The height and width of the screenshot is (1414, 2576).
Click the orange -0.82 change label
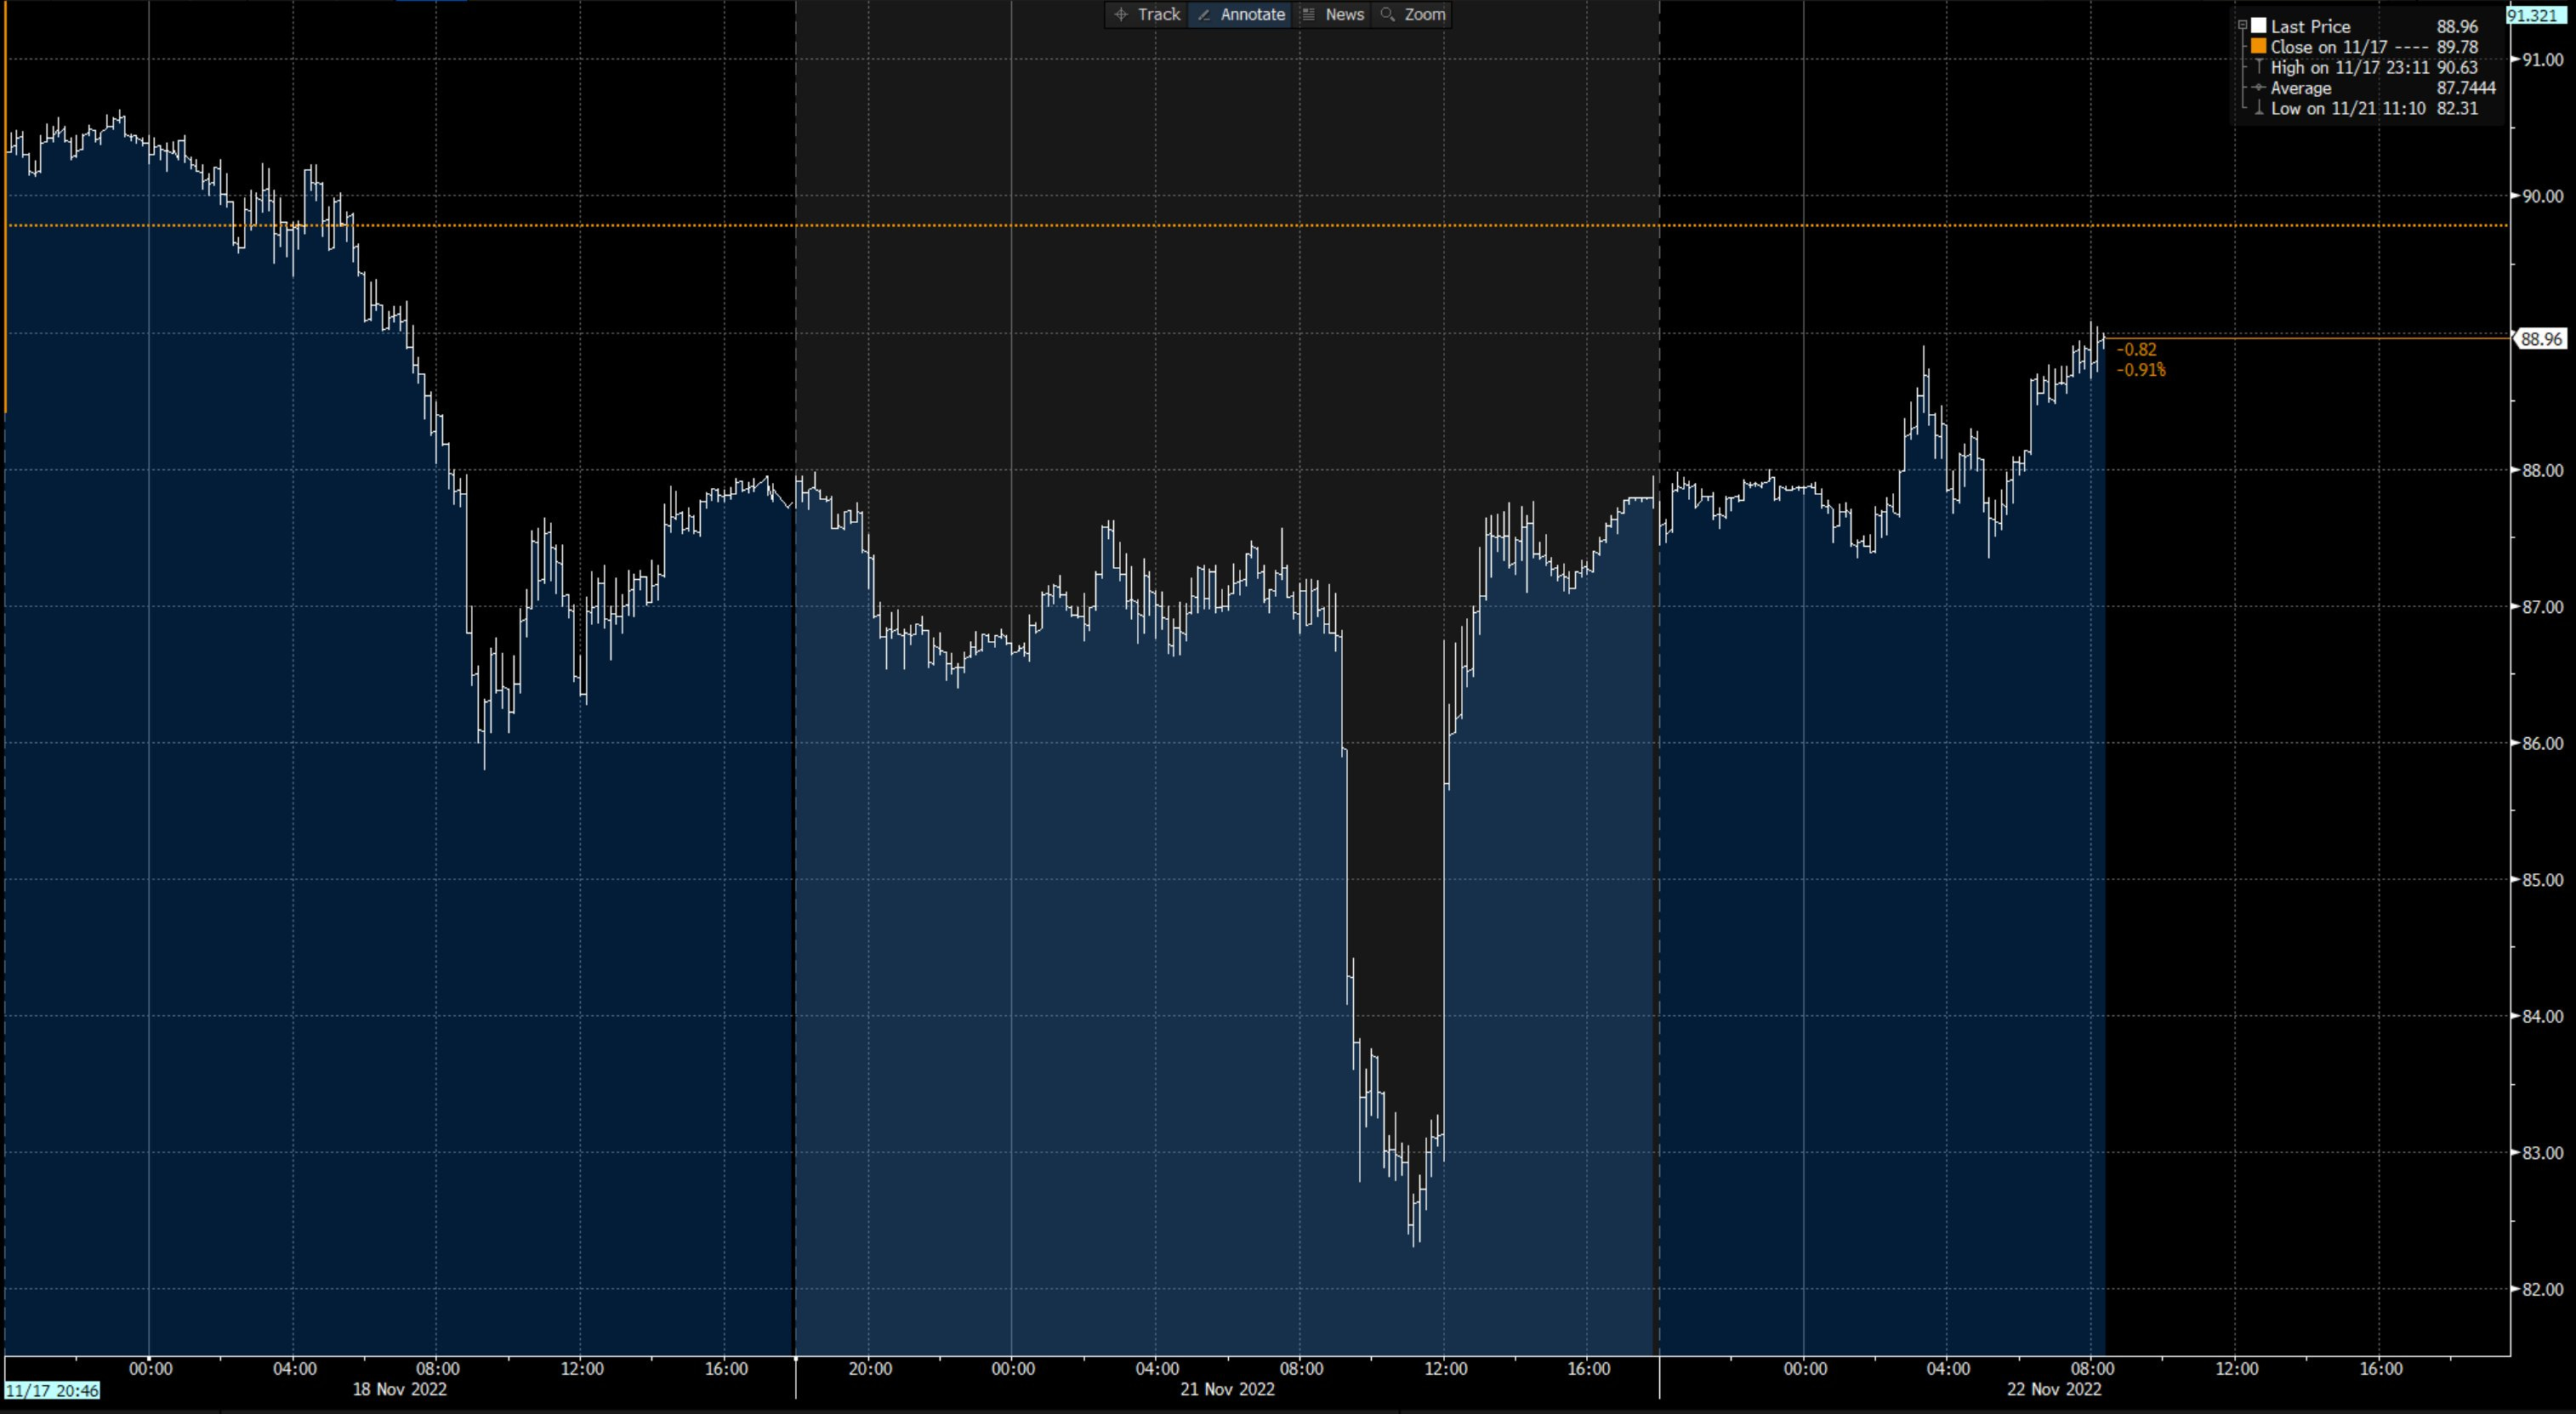coord(2137,349)
